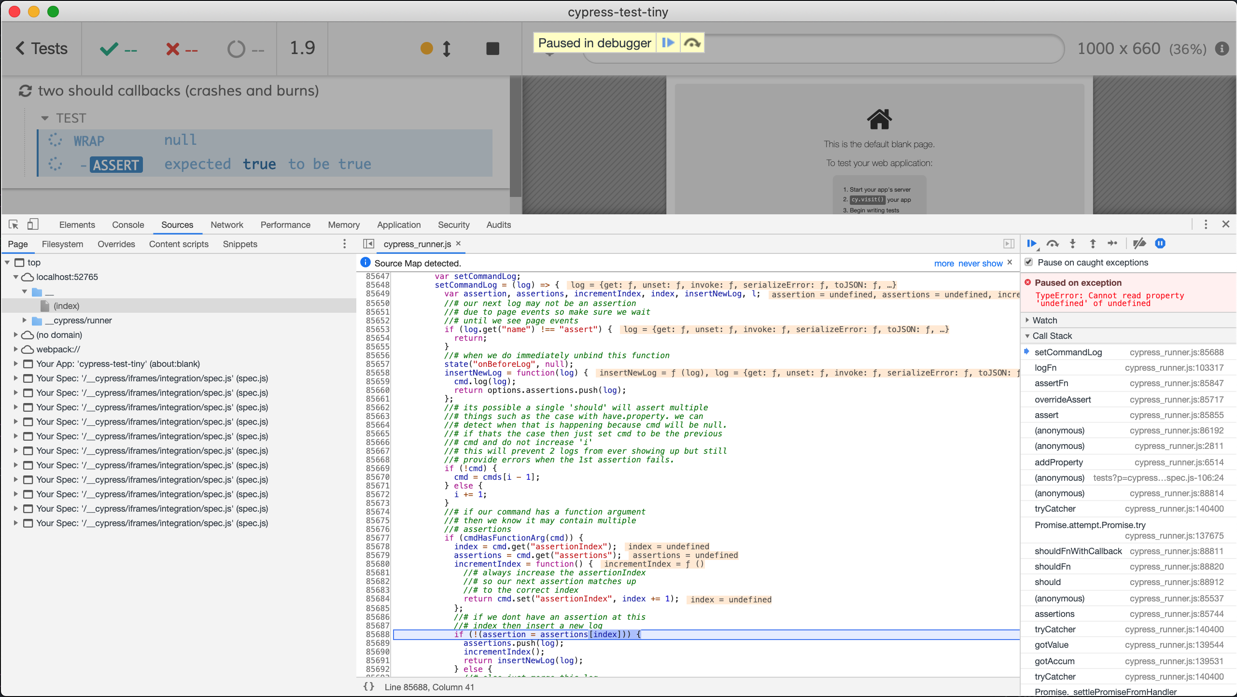Step into the next function call
The image size is (1237, 697).
(1072, 244)
